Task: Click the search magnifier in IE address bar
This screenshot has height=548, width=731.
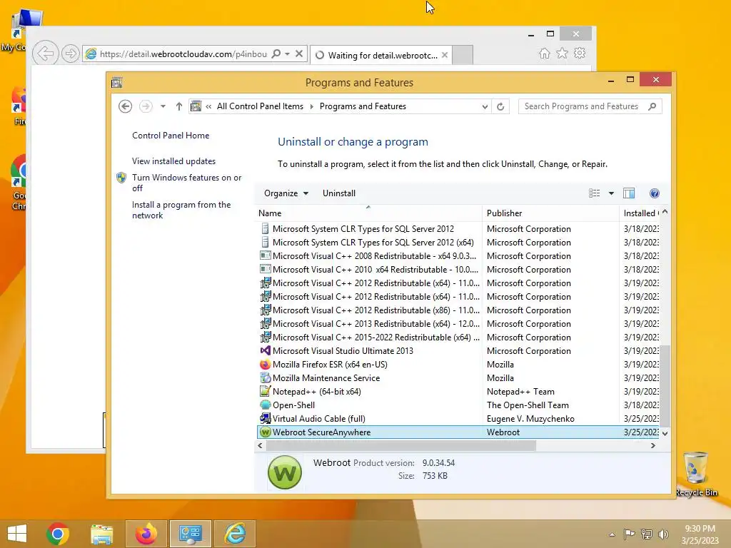Action: 276,54
